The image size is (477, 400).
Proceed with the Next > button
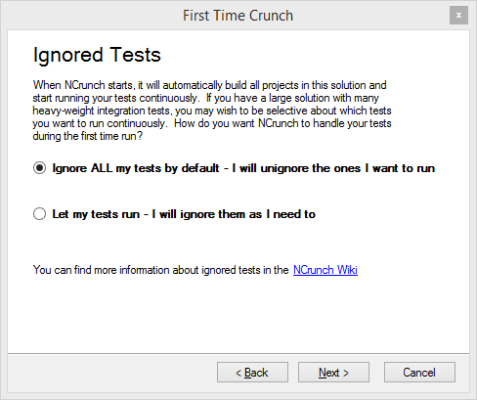pos(333,372)
